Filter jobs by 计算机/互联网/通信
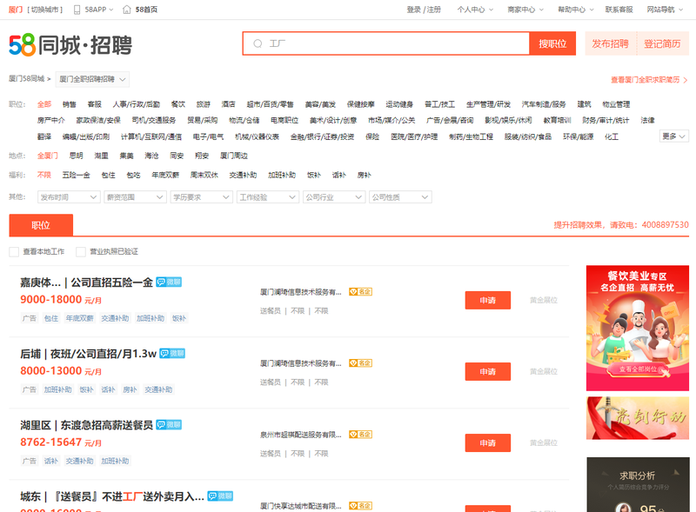The width and height of the screenshot is (696, 512). tap(151, 136)
